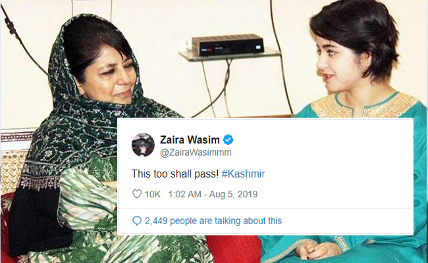Open the @ZairaWasimmm handle
Screen dimensions: 428x263
pos(196,153)
